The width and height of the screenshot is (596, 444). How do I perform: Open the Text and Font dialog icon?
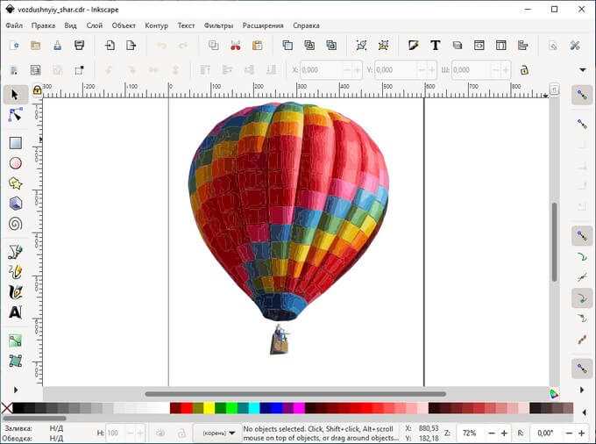pyautogui.click(x=436, y=46)
